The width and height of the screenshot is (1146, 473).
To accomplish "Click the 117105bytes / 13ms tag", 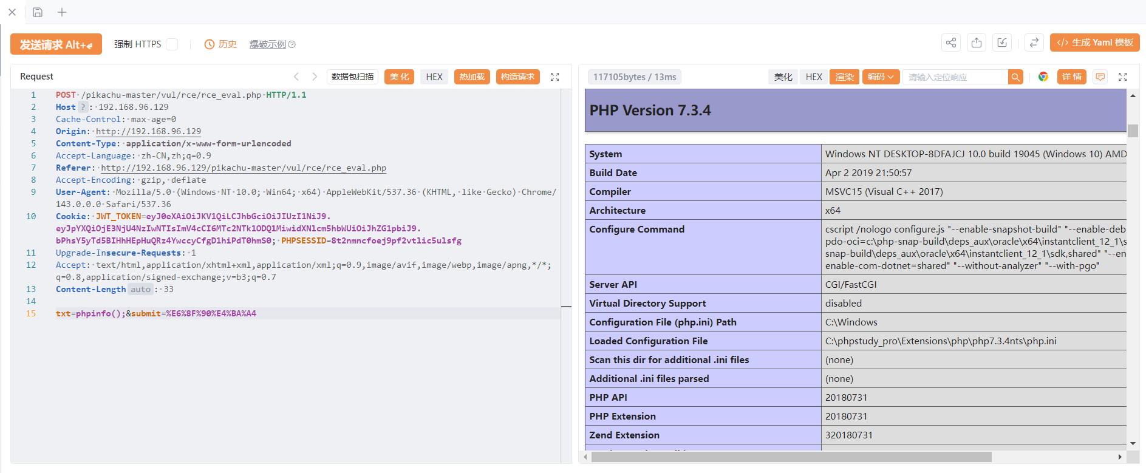I will point(635,77).
